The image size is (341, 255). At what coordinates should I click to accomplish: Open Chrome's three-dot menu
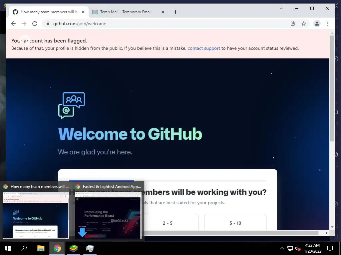coord(328,24)
